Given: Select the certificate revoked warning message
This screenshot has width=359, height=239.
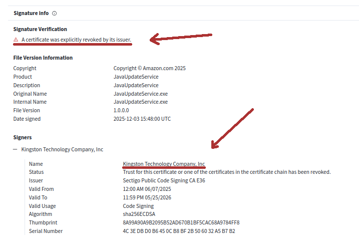Looking at the screenshot, I should (x=76, y=40).
